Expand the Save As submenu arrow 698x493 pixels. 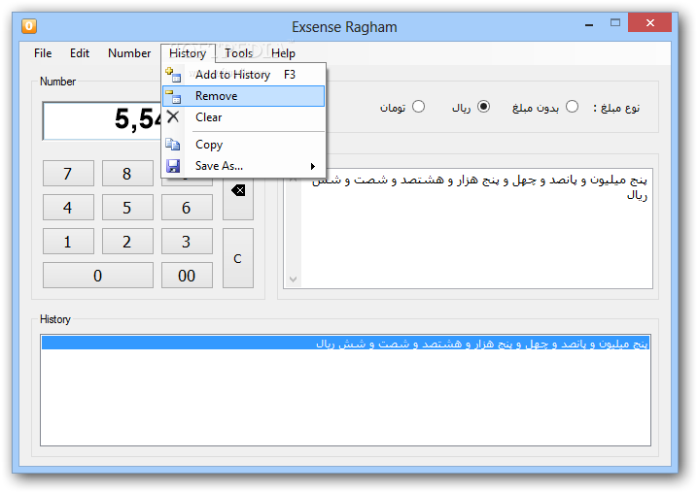click(x=313, y=166)
